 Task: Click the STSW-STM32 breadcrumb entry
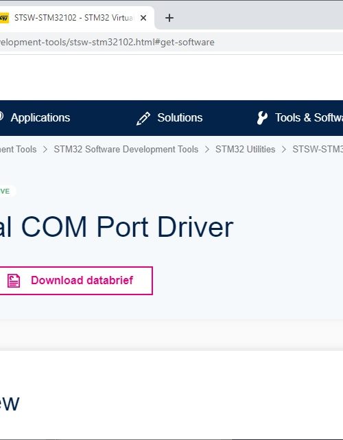tap(318, 149)
